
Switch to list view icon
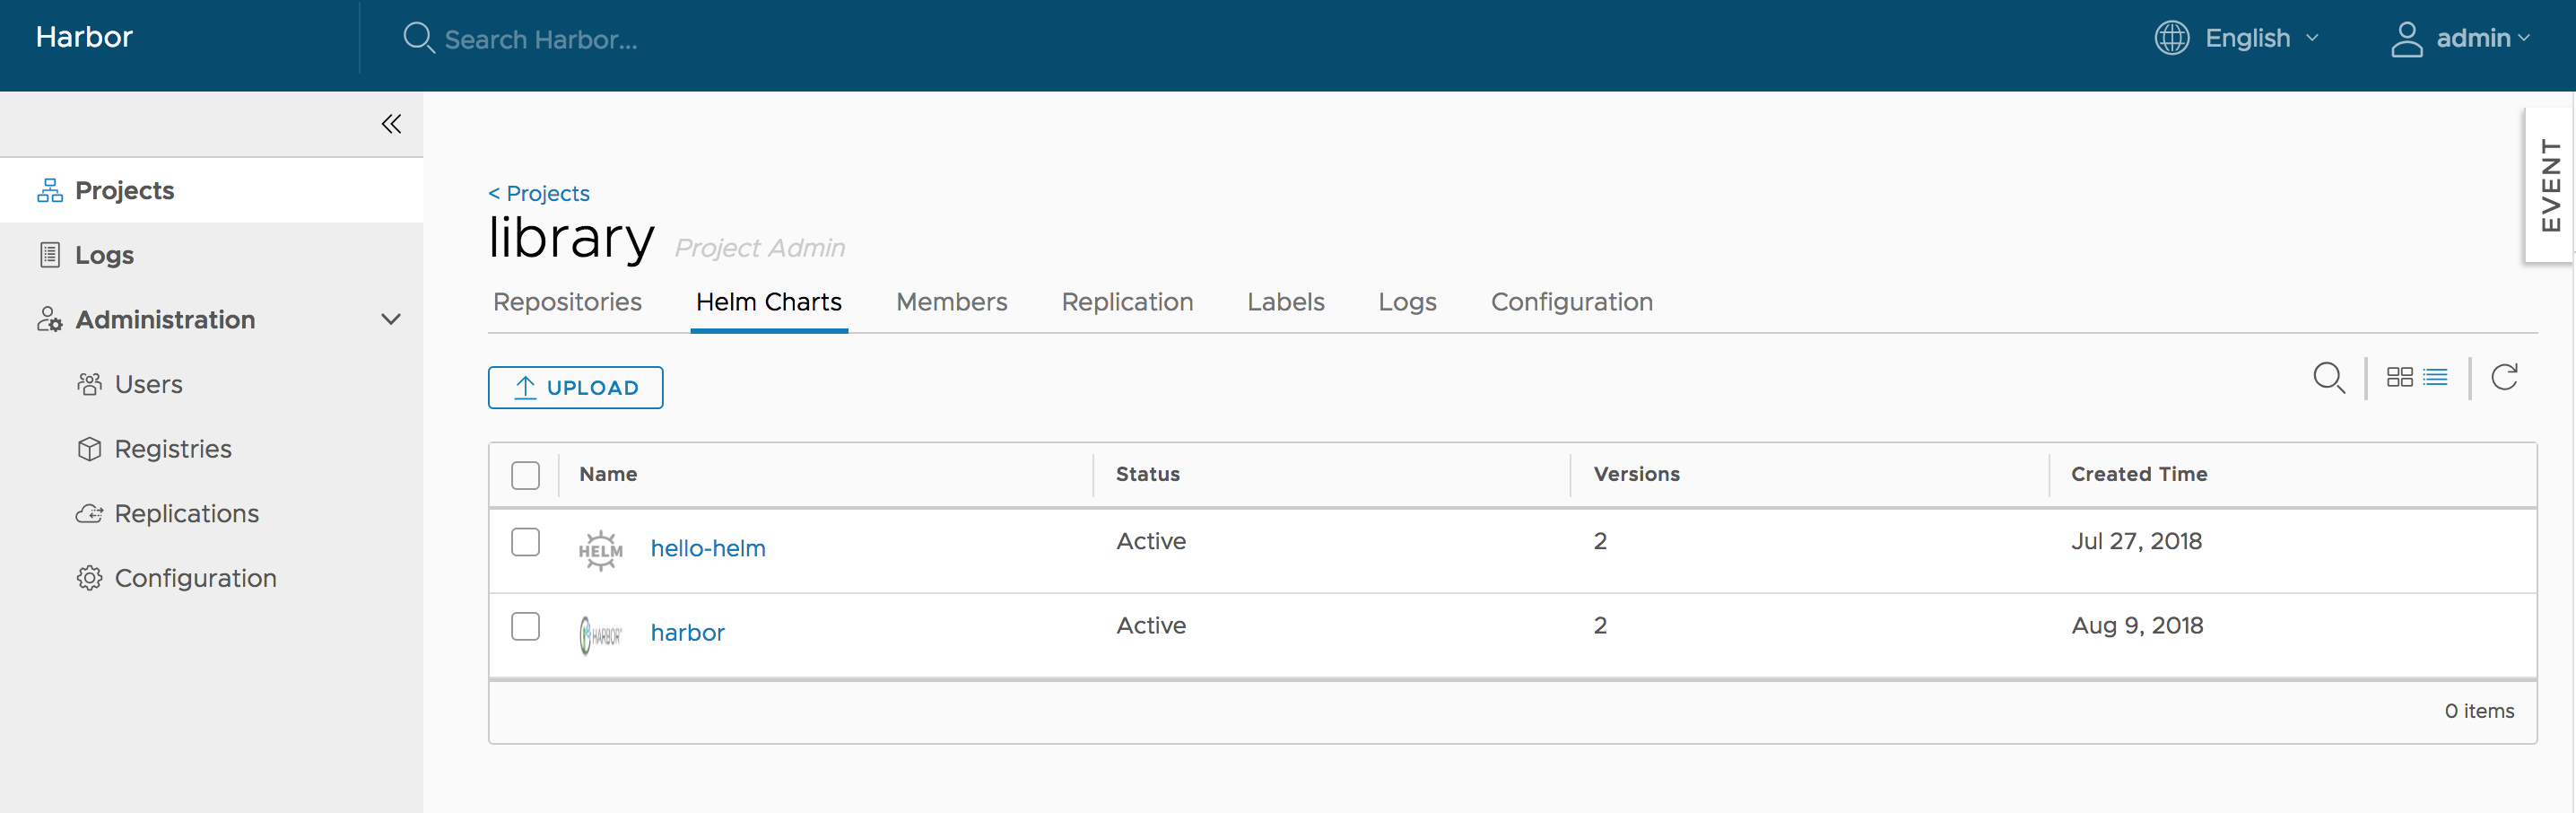[x=2435, y=377]
